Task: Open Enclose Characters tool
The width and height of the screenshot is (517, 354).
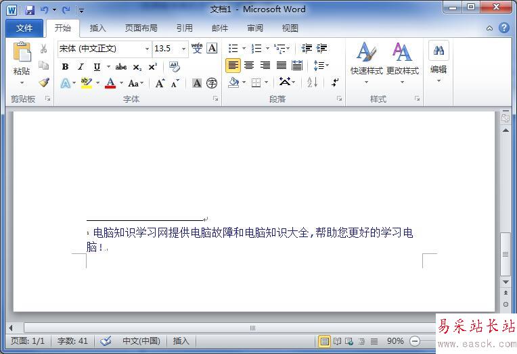Action: 212,83
